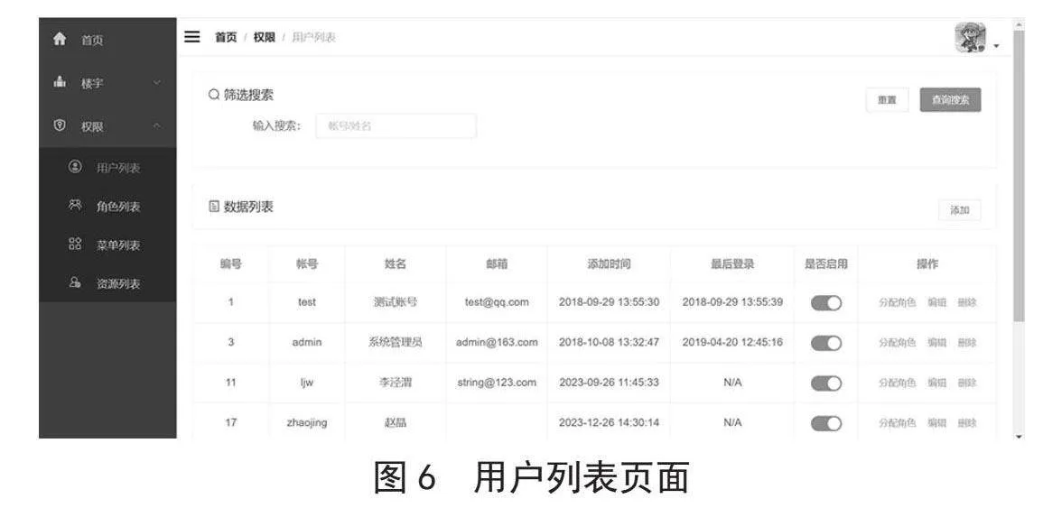Click the 帐号 column header
The image size is (1043, 508).
click(307, 264)
